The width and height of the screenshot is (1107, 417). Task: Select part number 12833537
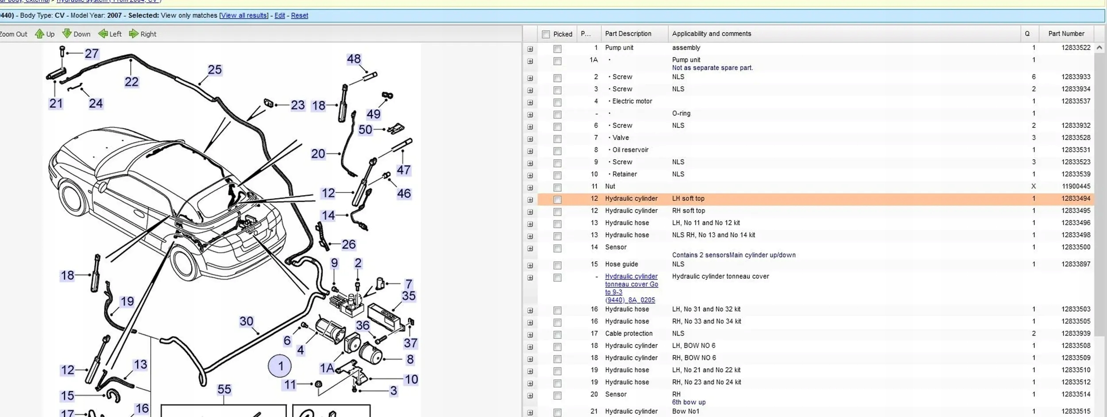point(1076,101)
